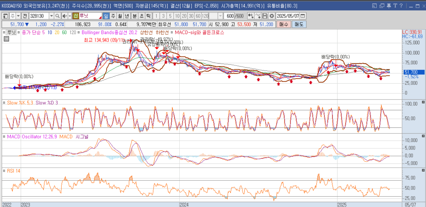Select the minute 분 period button
The height and width of the screenshot is (207, 426).
[x=134, y=16]
